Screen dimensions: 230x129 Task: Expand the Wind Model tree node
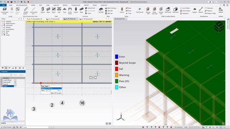click(x=2, y=25)
